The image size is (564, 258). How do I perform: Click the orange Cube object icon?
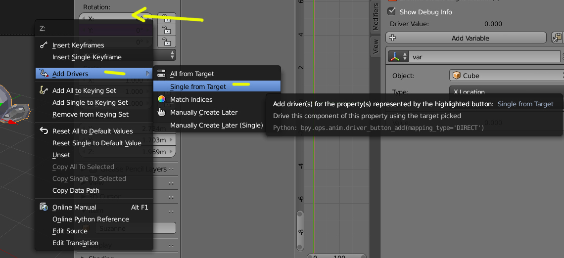point(456,76)
